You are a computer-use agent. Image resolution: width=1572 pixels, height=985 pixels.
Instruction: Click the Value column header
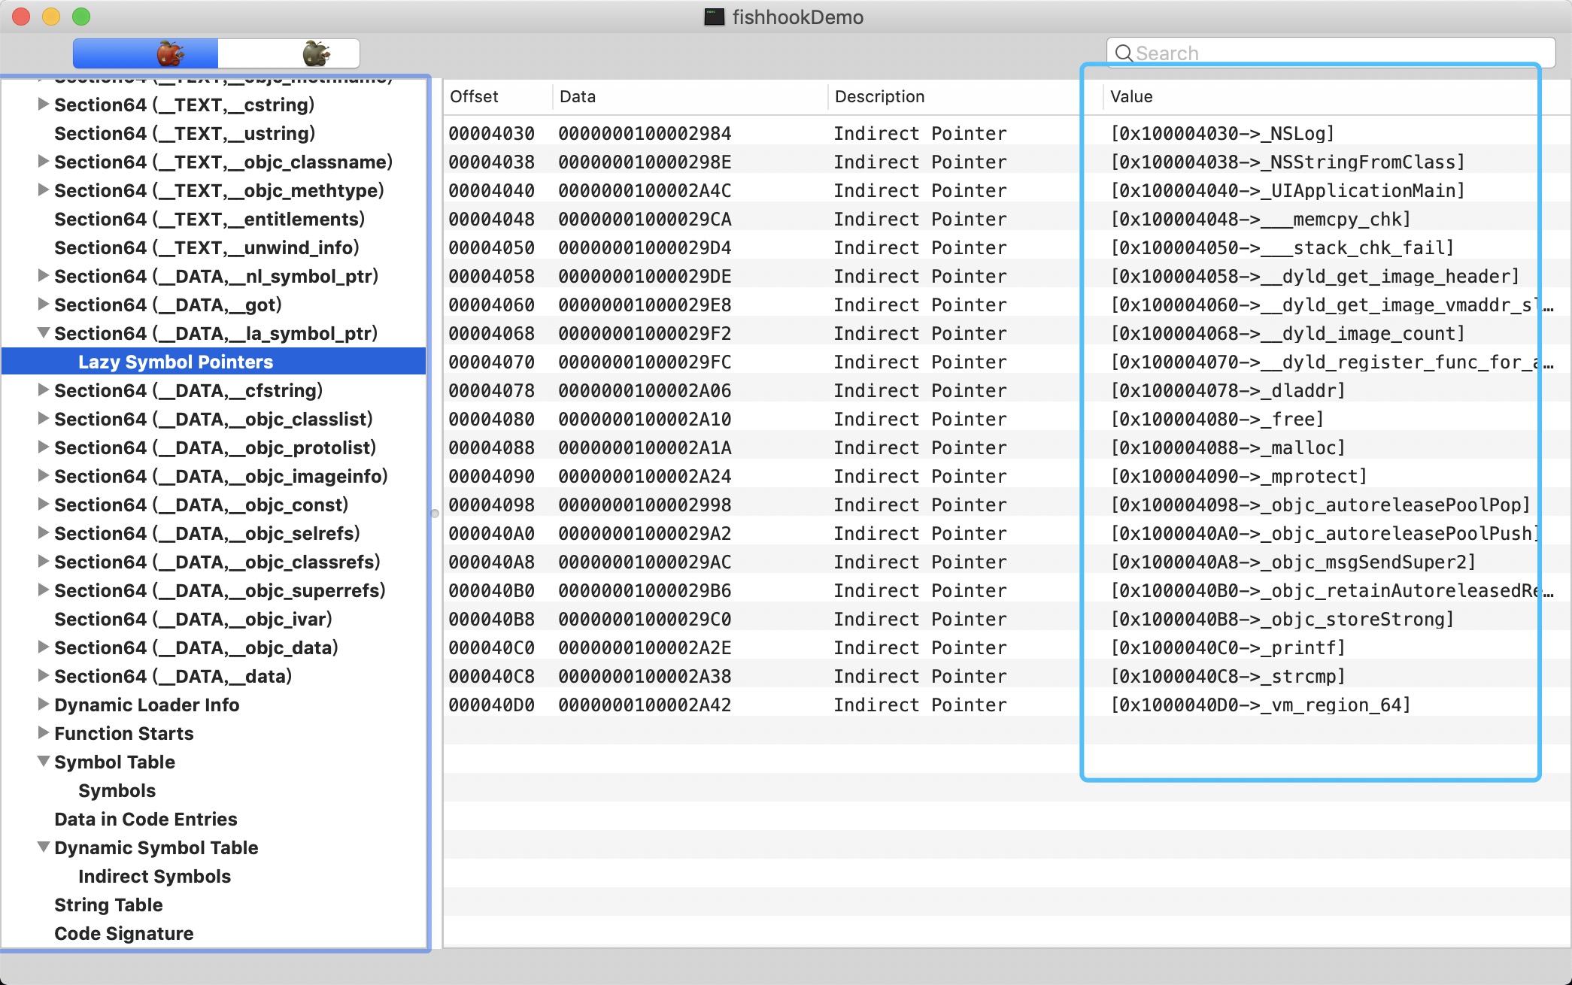tap(1131, 96)
